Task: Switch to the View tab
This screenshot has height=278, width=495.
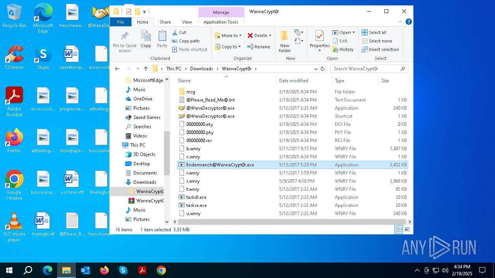Action: pos(187,22)
